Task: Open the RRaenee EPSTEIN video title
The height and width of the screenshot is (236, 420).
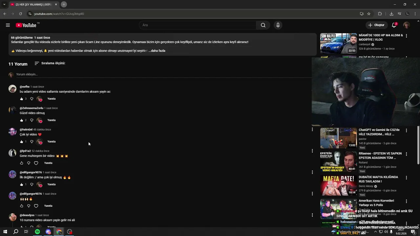Action: tap(380, 156)
